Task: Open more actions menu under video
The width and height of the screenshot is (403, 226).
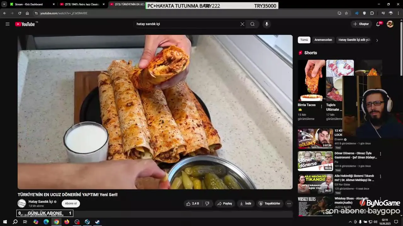Action: click(x=289, y=204)
